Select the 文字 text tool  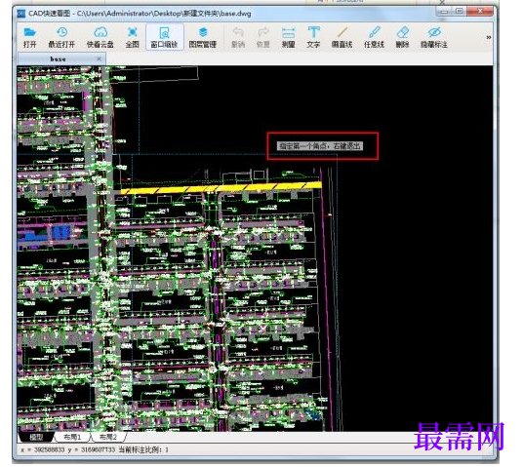point(313,37)
